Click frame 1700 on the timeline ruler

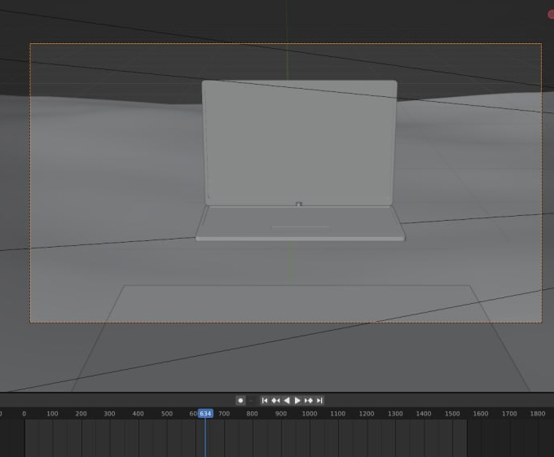(509, 414)
